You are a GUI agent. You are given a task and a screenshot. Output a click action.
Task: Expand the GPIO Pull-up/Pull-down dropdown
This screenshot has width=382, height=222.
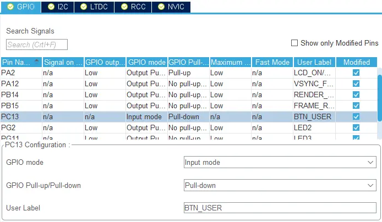(x=280, y=186)
